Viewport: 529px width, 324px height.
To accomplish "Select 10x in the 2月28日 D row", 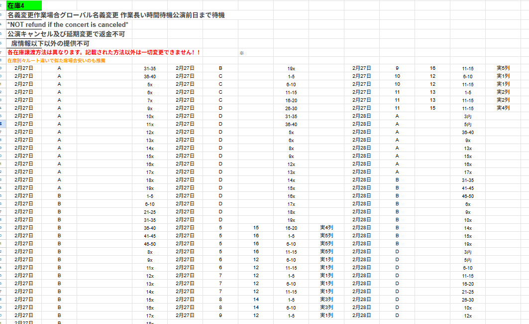I will [x=468, y=308].
